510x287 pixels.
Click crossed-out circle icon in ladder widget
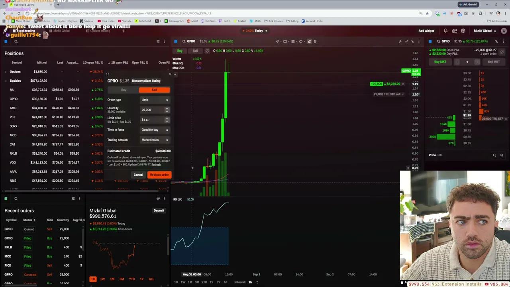502,52
